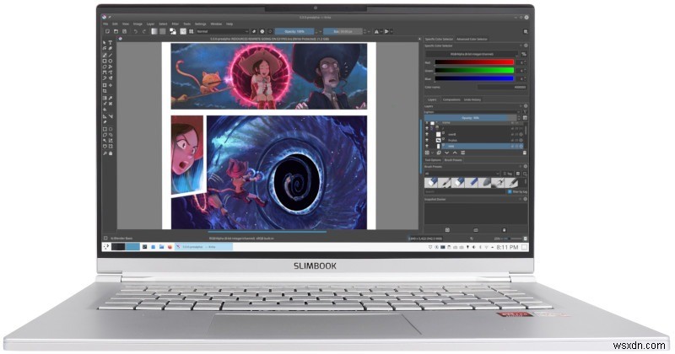
Task: Delete the selected layer with trash icon
Action: [525, 153]
